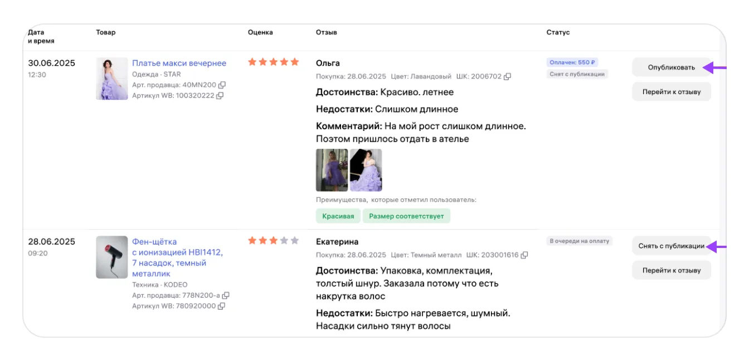View the second customer photo in Ольга's review
749x360 pixels.
[366, 170]
